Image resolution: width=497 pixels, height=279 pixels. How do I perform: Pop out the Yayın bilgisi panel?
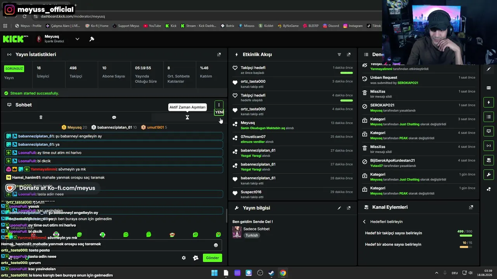click(x=349, y=208)
